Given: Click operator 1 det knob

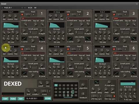Looking at the screenshot, I should (x=4, y=16).
